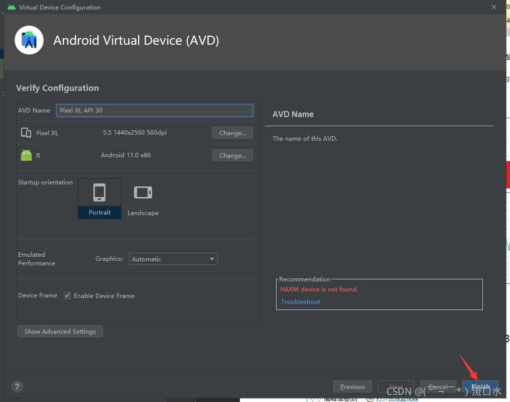This screenshot has width=510, height=402.
Task: Click the 'Graphics:' label
Action: point(109,258)
